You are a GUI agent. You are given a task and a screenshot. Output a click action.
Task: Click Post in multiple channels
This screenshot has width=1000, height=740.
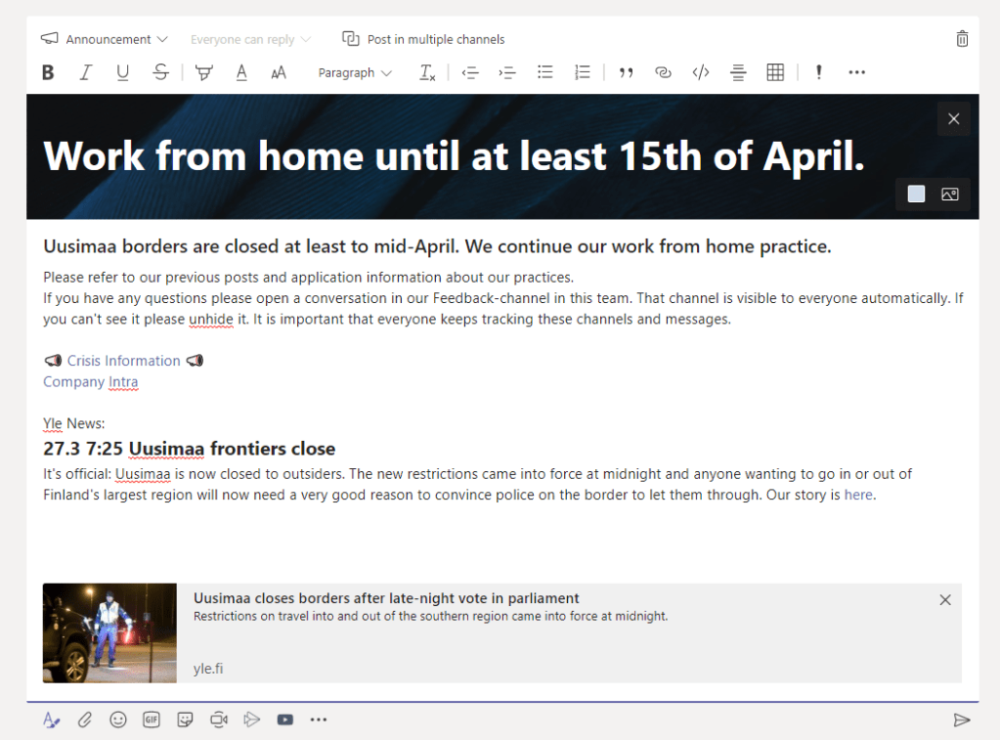[x=424, y=39]
